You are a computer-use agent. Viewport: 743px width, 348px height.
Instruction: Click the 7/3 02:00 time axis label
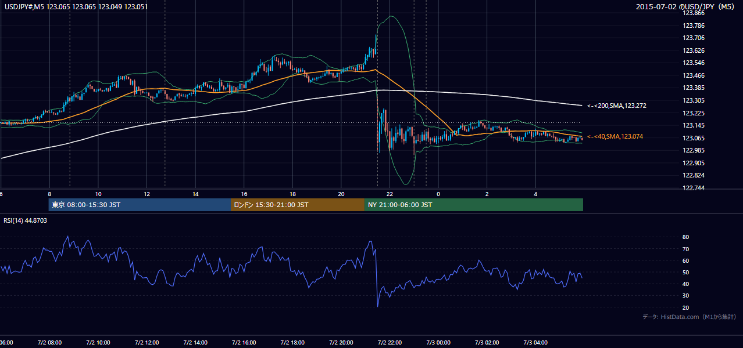click(x=488, y=343)
